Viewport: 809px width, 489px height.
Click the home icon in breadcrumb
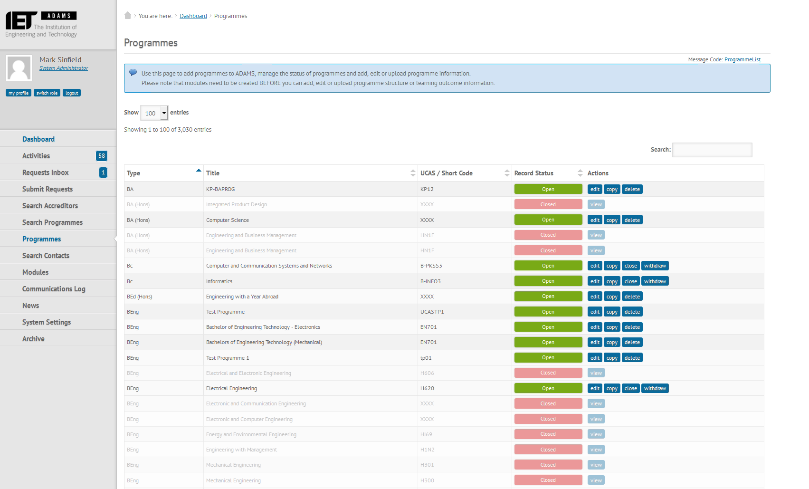tap(127, 16)
